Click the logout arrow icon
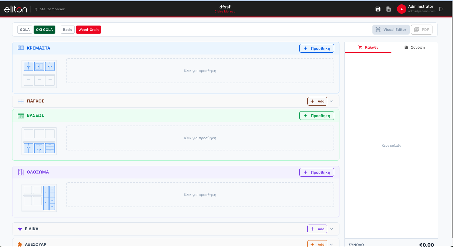Screen dimensions: 453x247 pos(441,9)
